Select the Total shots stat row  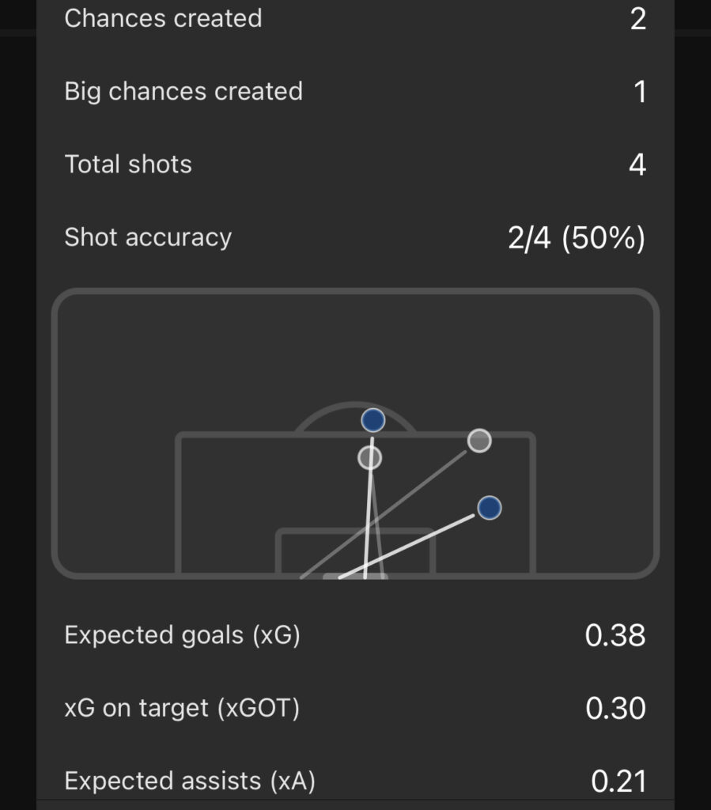355,165
